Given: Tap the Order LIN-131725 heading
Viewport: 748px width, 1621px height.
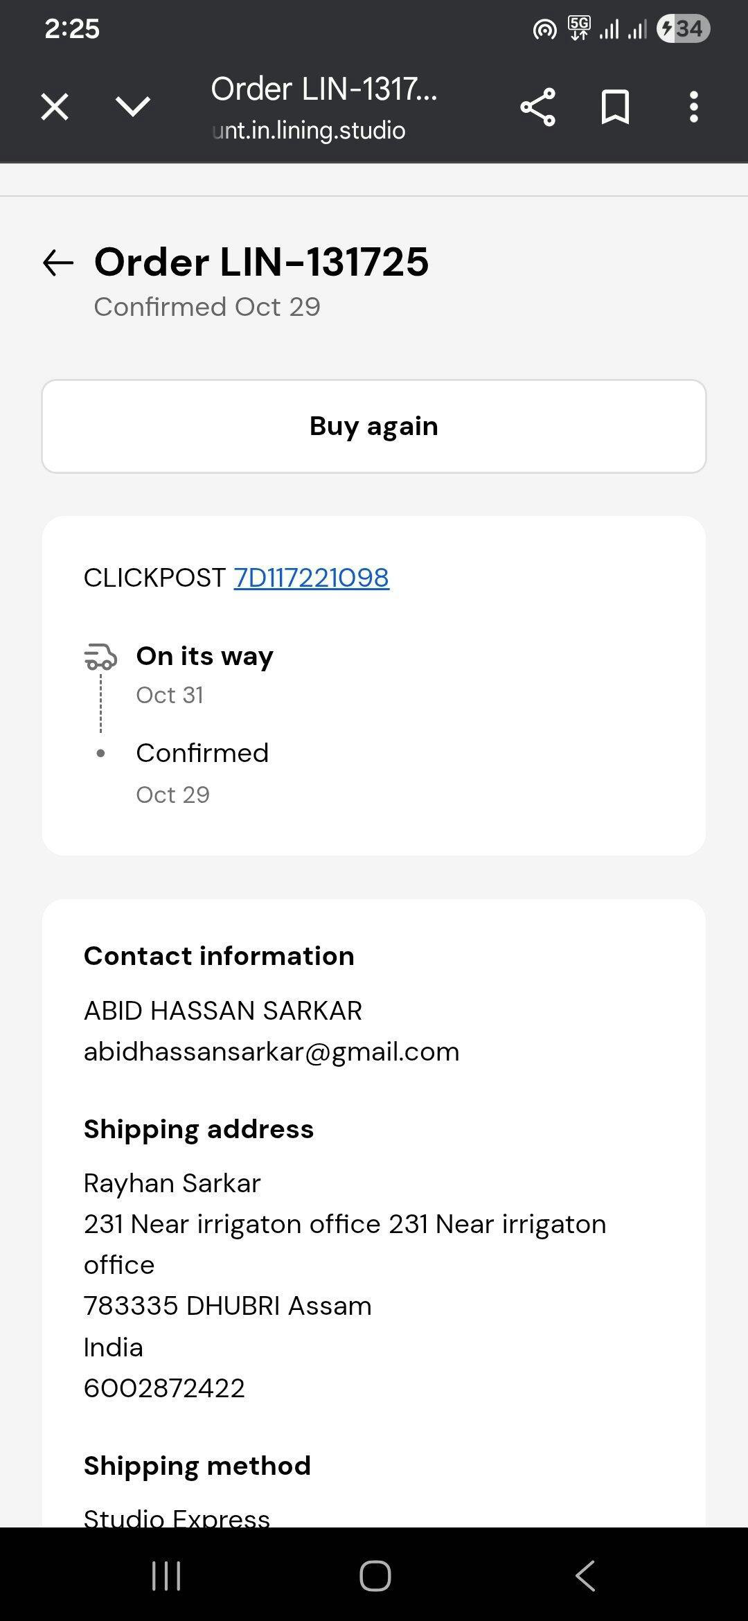Looking at the screenshot, I should 261,262.
